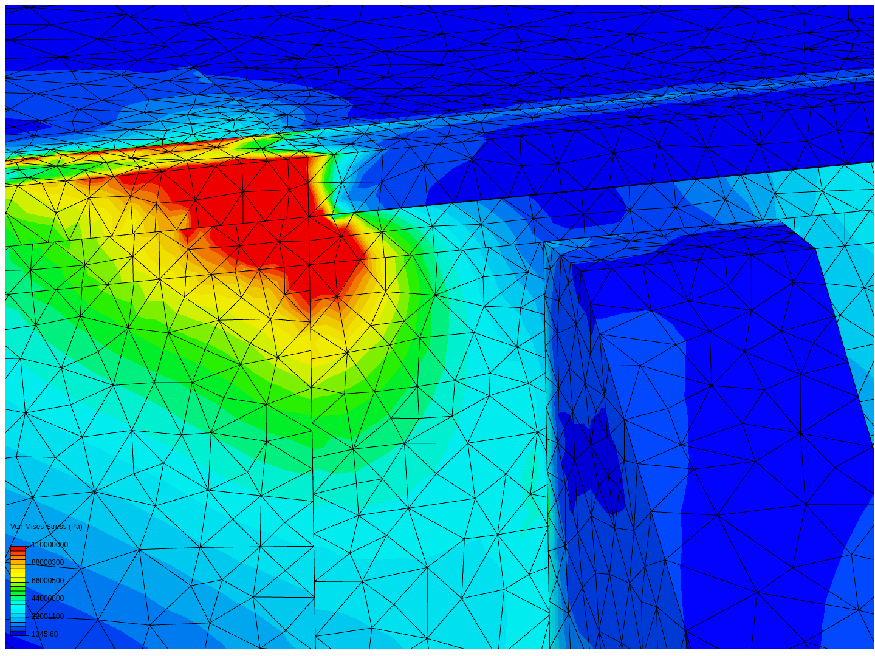
Task: Click the "Von Mises Stress (Pa)" legend title
Action: point(46,527)
